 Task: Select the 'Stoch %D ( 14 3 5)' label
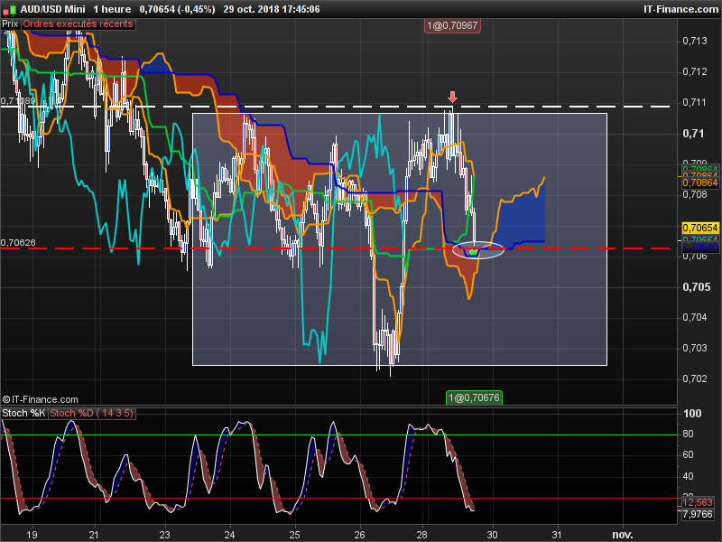[91, 414]
